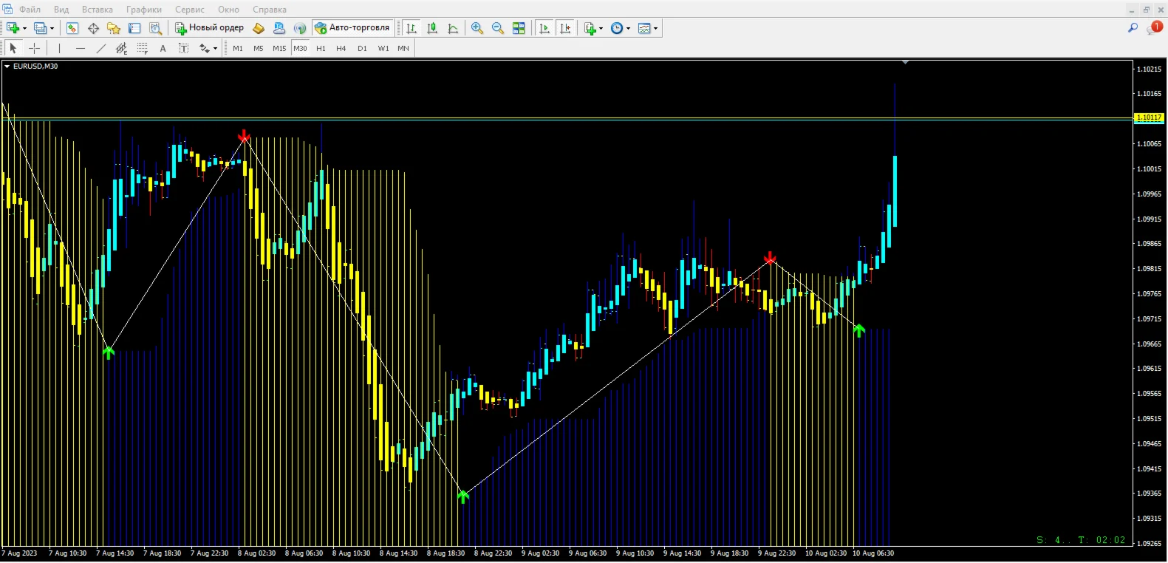
Task: Toggle the crosshair cursor mode
Action: [34, 48]
